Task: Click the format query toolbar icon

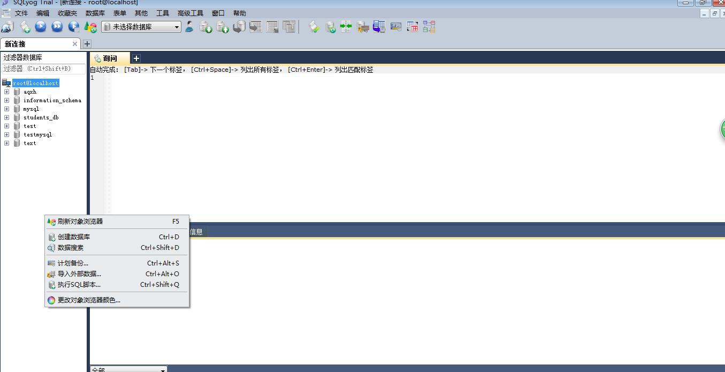Action: point(314,27)
